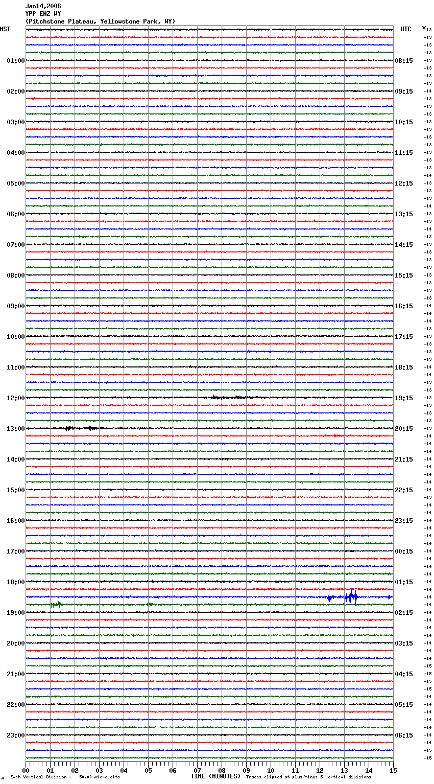Select the 01:00 MST time label
Image resolution: width=434 pixels, height=784 pixels.
point(16,61)
